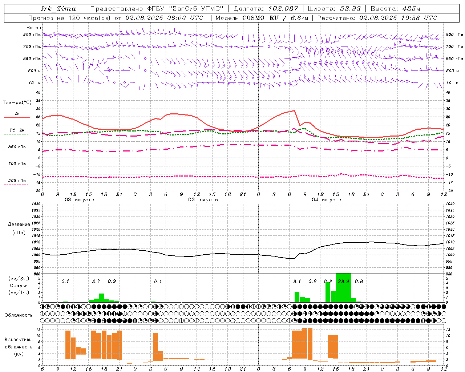465x372 pixels.
Task: Select the Долгота: 102.087 header field
Action: (x=266, y=9)
